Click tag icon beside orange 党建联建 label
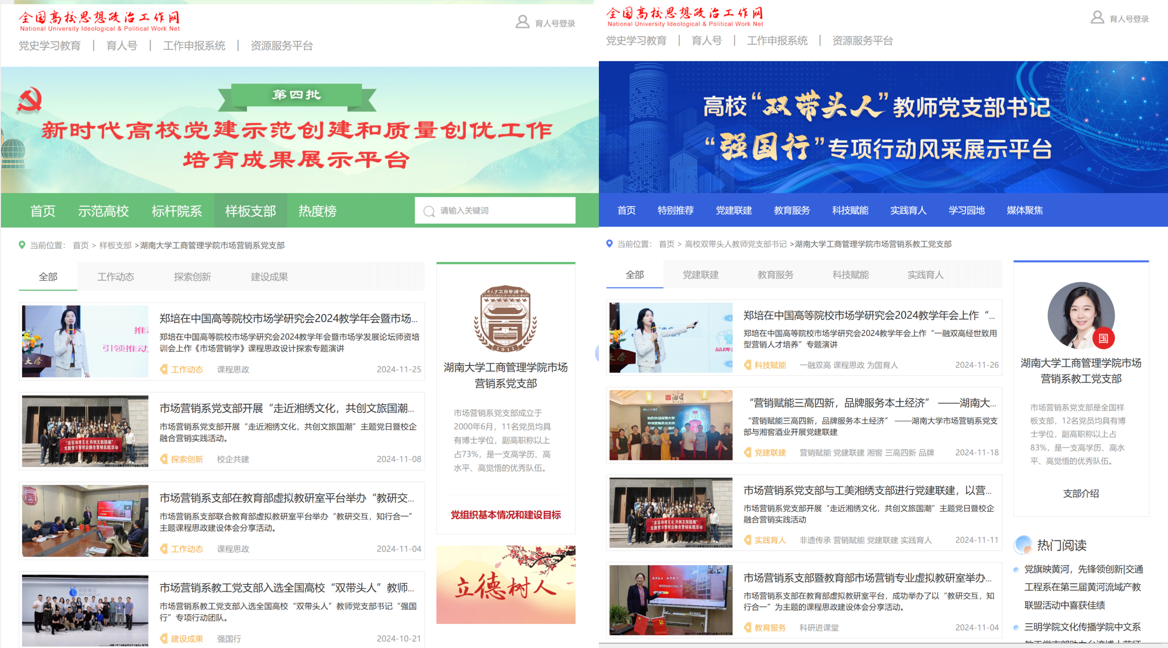The image size is (1168, 648). [748, 452]
